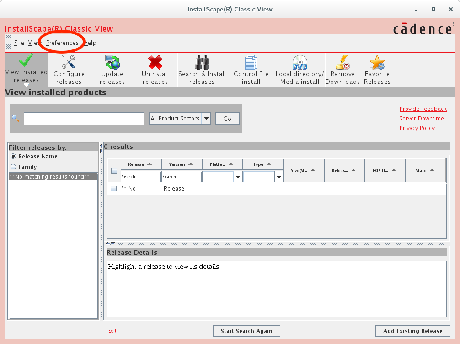Click the Exit link
The width and height of the screenshot is (460, 344).
[x=112, y=331]
